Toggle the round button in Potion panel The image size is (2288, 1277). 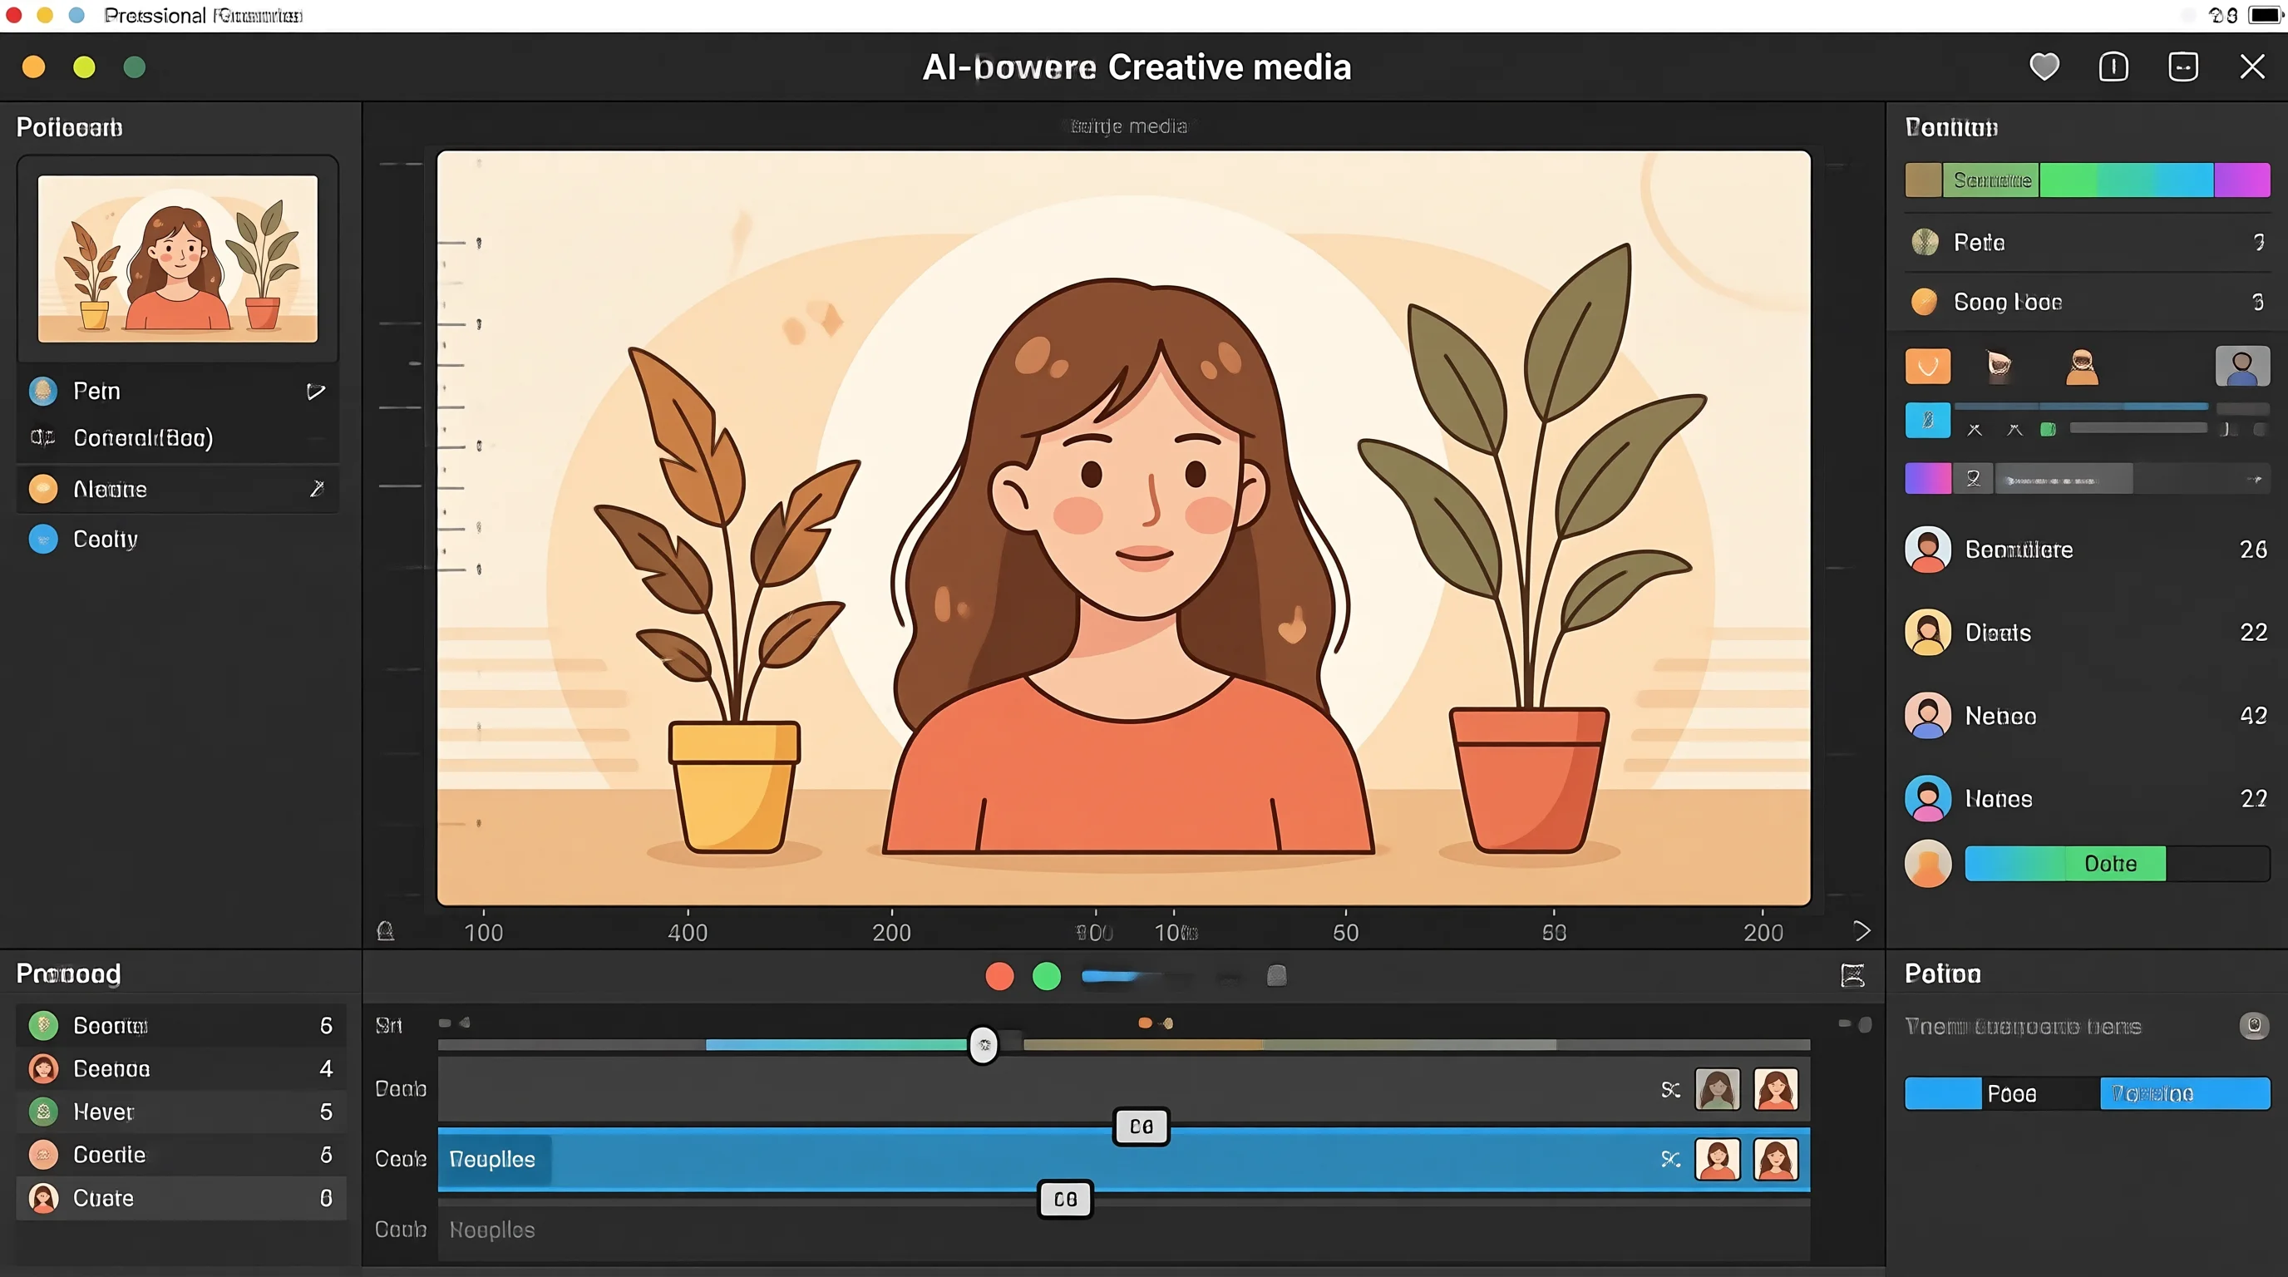coord(2253,1026)
